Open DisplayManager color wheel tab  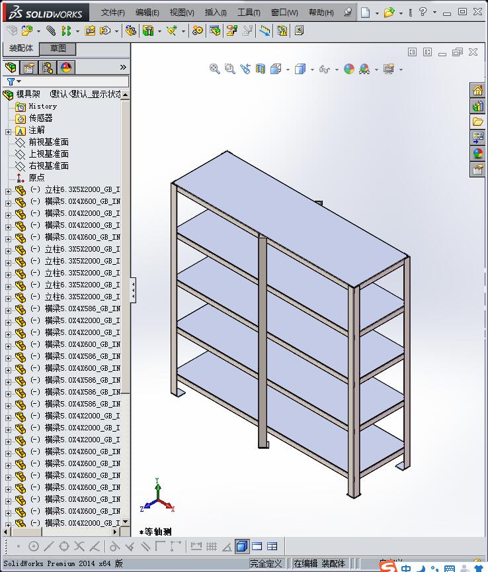(66, 68)
